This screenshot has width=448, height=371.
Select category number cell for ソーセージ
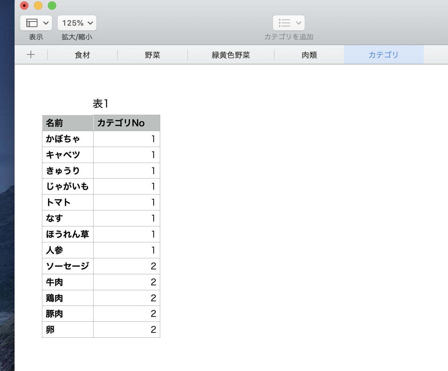(x=127, y=266)
